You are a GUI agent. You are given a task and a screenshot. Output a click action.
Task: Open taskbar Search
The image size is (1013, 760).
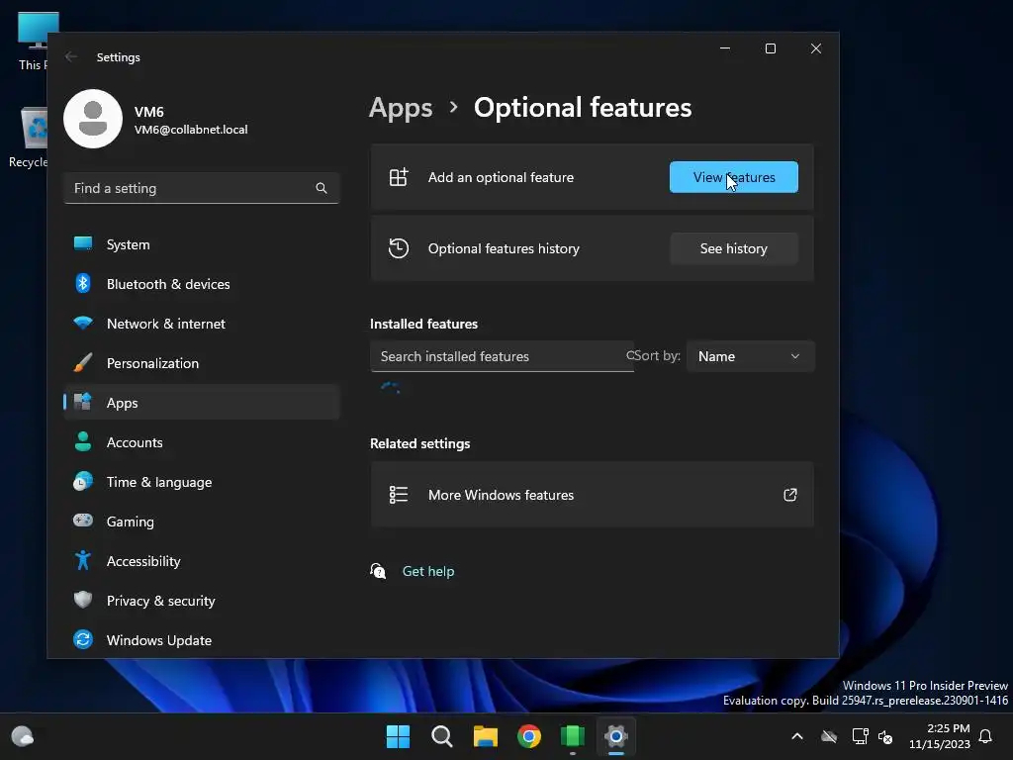click(x=442, y=736)
